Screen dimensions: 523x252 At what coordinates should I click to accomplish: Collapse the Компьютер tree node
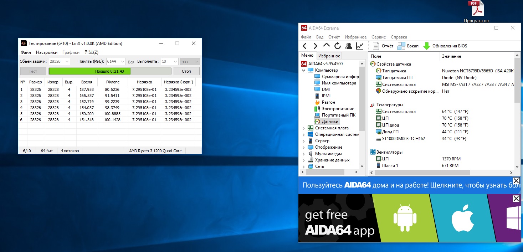(303, 71)
